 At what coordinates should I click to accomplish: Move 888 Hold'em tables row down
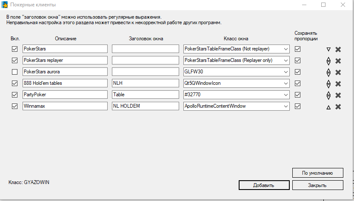click(328, 86)
